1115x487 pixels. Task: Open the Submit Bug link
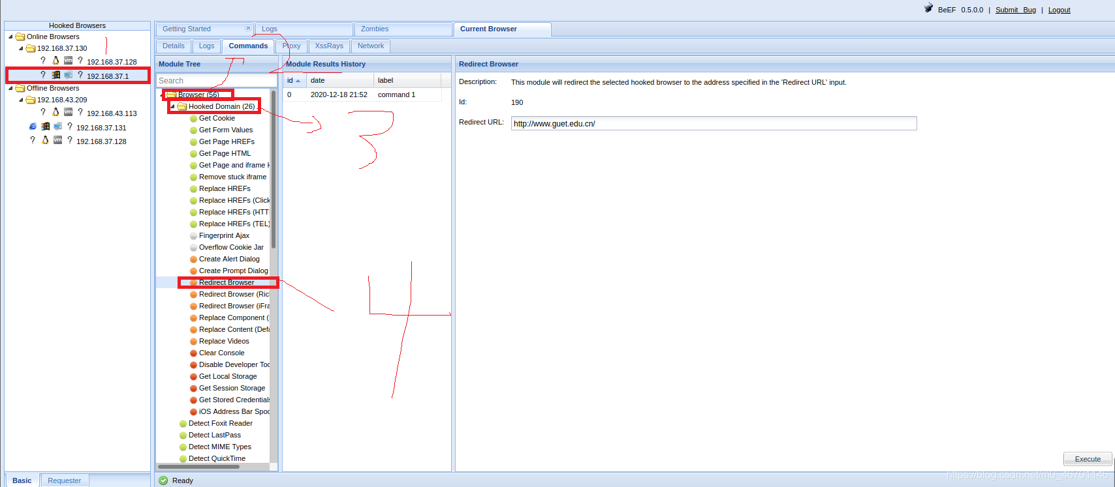[1016, 10]
